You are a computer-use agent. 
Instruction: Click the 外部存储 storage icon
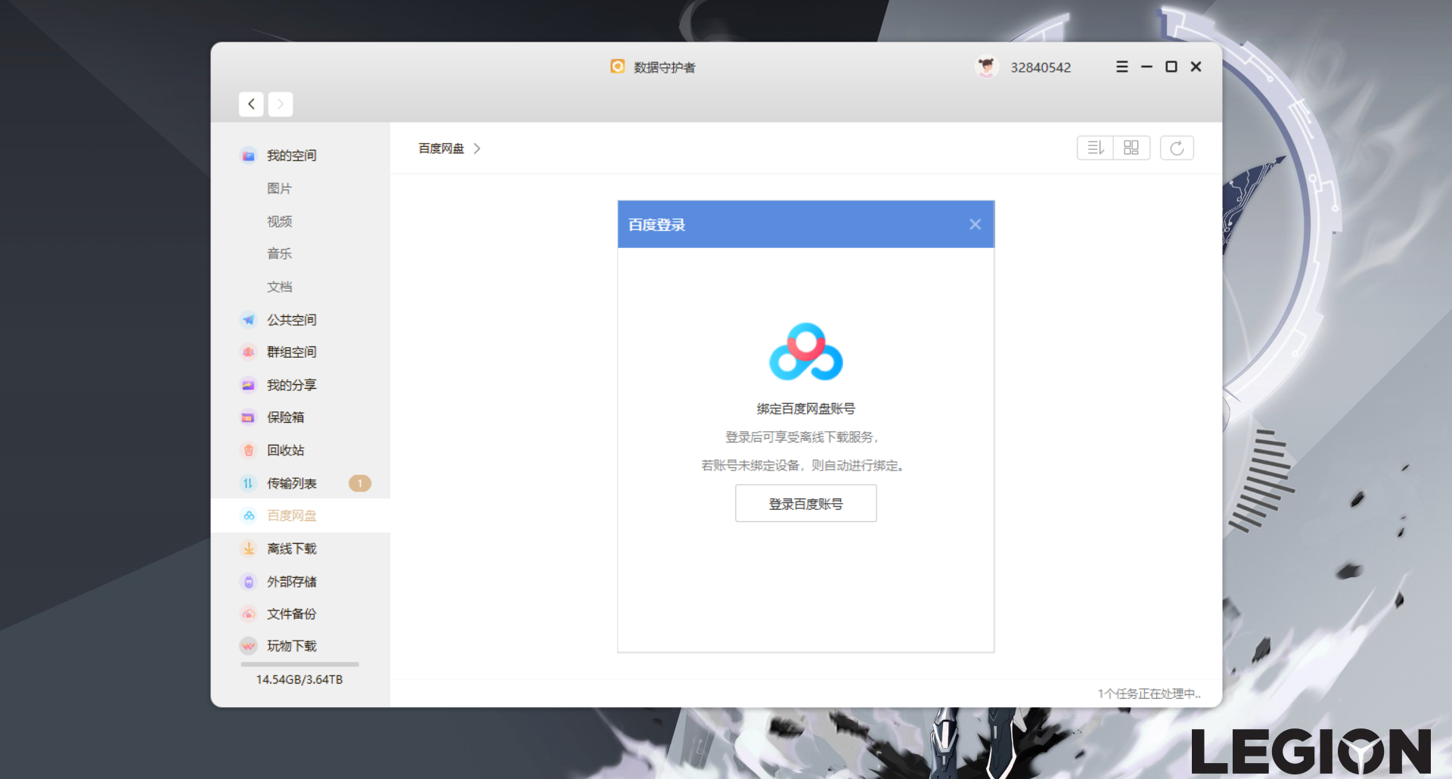tap(248, 582)
